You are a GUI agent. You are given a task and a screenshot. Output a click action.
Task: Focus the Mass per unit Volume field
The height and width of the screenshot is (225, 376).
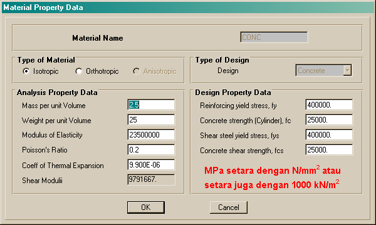coord(151,105)
